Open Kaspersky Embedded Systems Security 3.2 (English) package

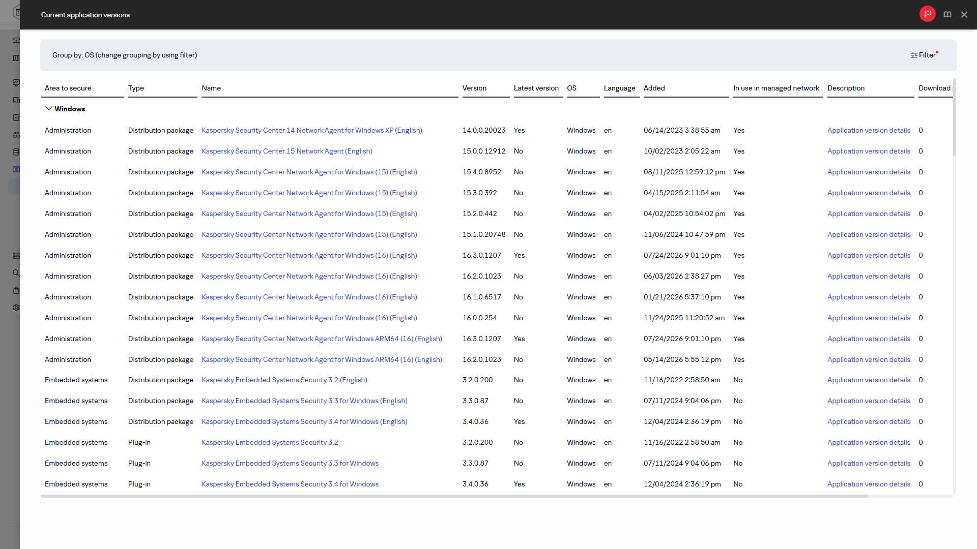pos(284,380)
